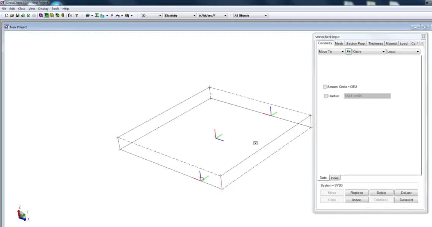Viewport: 432px width, 227px height.
Task: Switch to the Mesh tab
Action: (339, 43)
